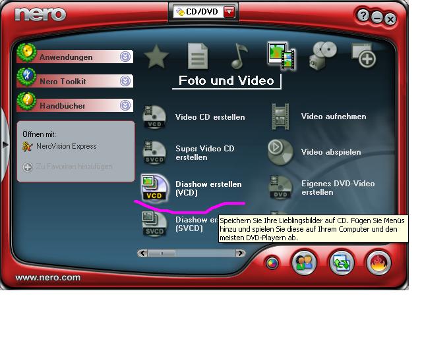422x337 pixels.
Task: Expand the Nero Toolkit panel chevron
Action: click(125, 81)
